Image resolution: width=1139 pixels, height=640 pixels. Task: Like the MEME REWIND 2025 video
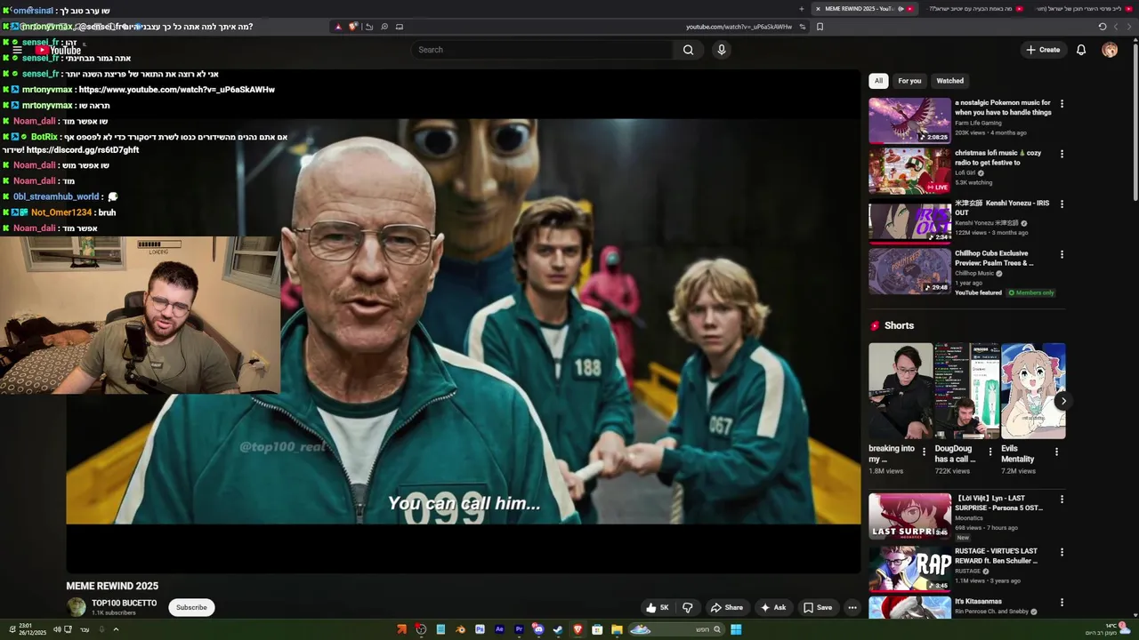tap(658, 608)
